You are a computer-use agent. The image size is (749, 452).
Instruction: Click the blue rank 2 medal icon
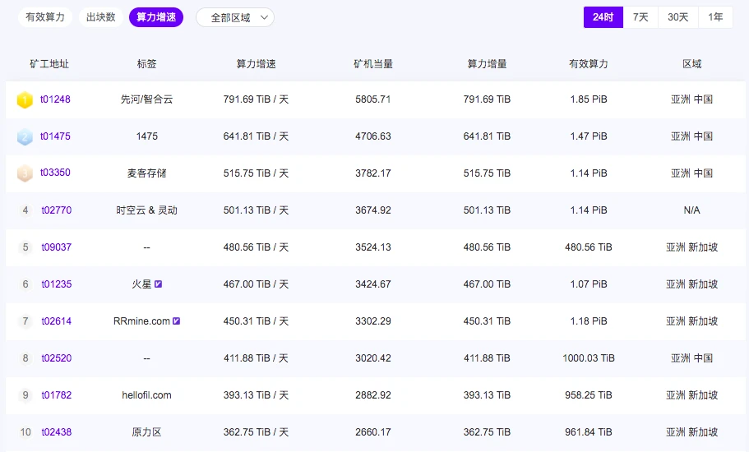coord(25,136)
